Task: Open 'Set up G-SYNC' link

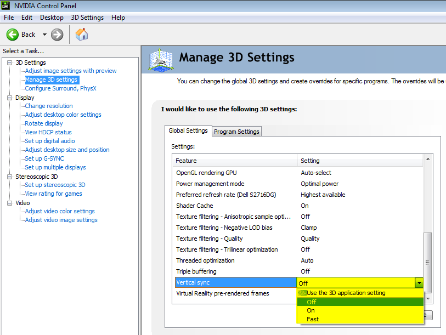Action: (44, 158)
